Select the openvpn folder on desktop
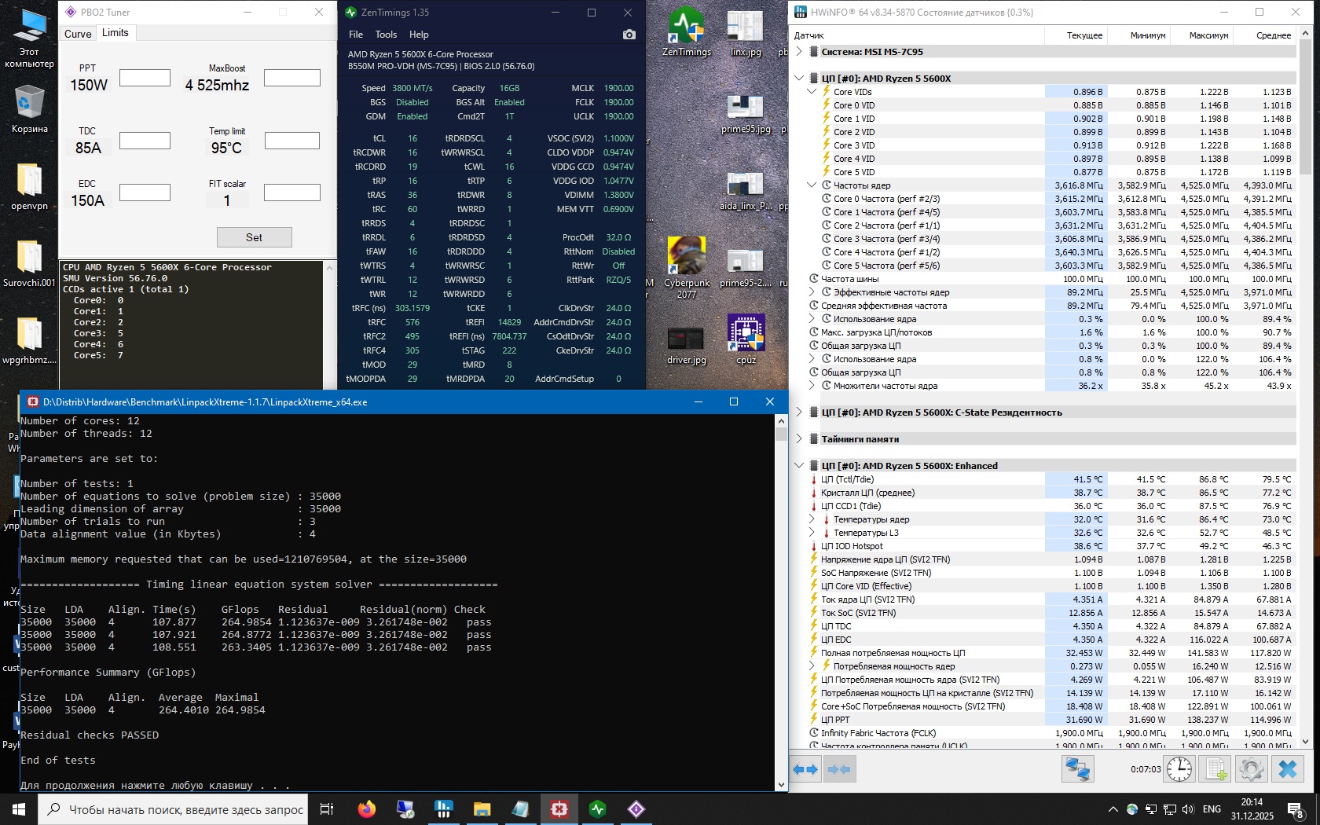Screen dimensions: 1320x825 click(29, 187)
